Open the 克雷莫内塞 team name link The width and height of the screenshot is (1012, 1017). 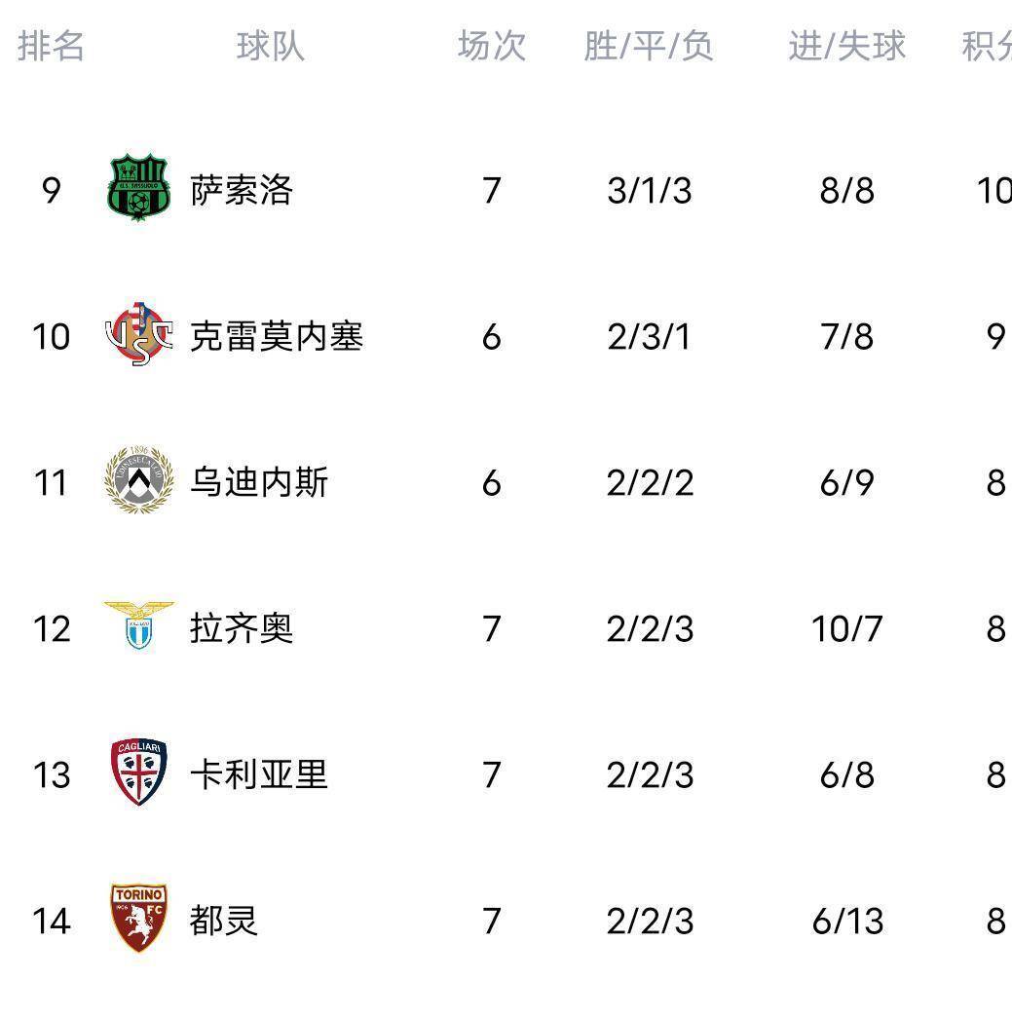tap(277, 336)
